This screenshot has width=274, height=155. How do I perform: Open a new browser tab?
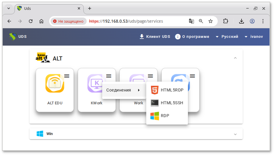pyautogui.click(x=90, y=8)
